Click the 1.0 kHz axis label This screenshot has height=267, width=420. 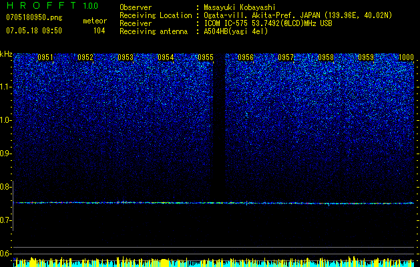tap(6, 120)
